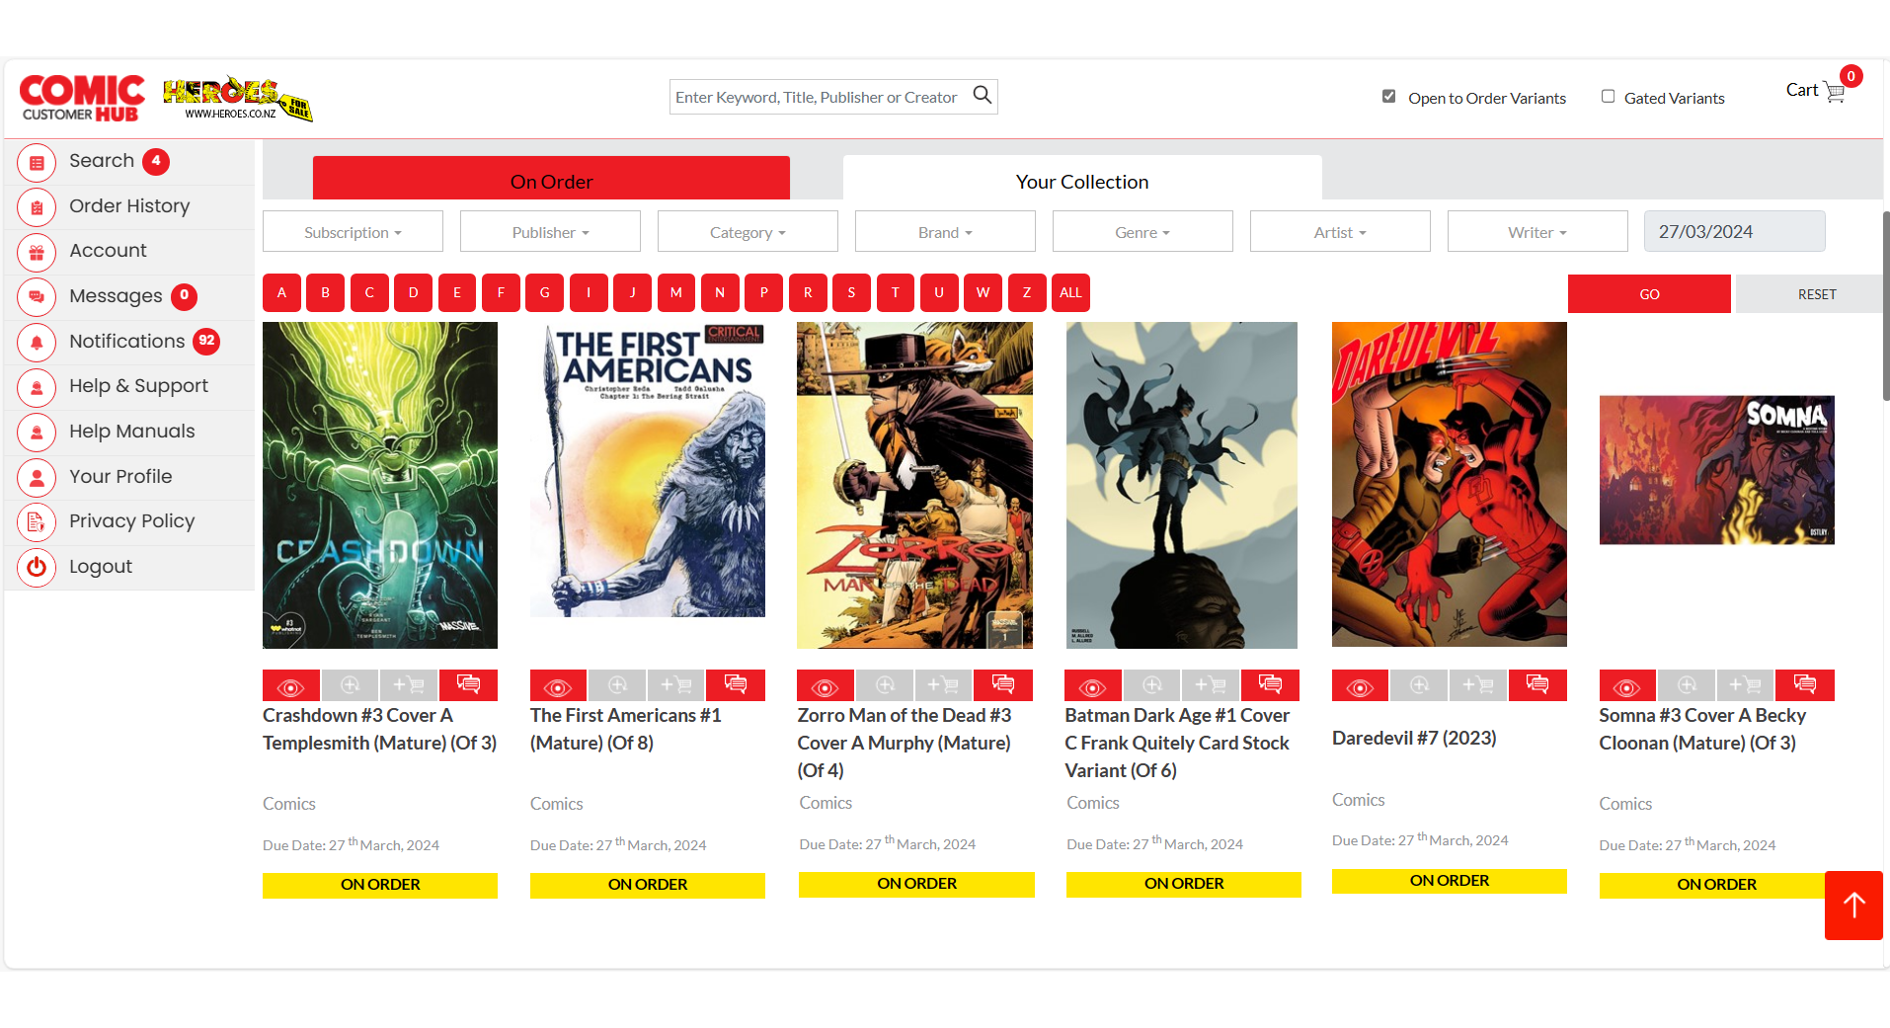Zoom Daredevil #7 cover with magnifier icon
Screen dimensions: 1890x1028
pos(1420,685)
